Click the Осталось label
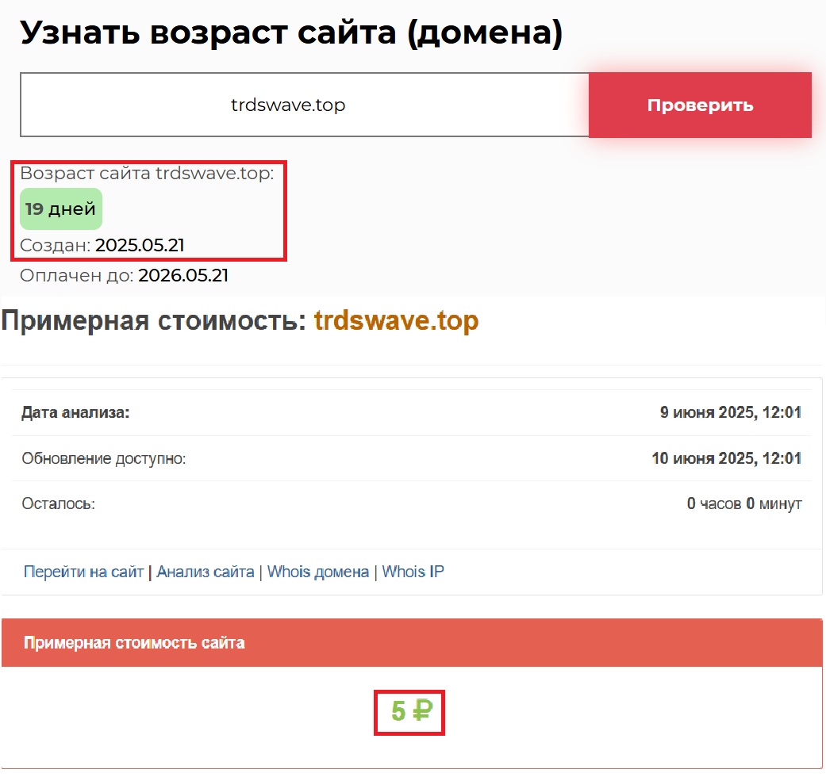This screenshot has width=826, height=777. click(58, 503)
